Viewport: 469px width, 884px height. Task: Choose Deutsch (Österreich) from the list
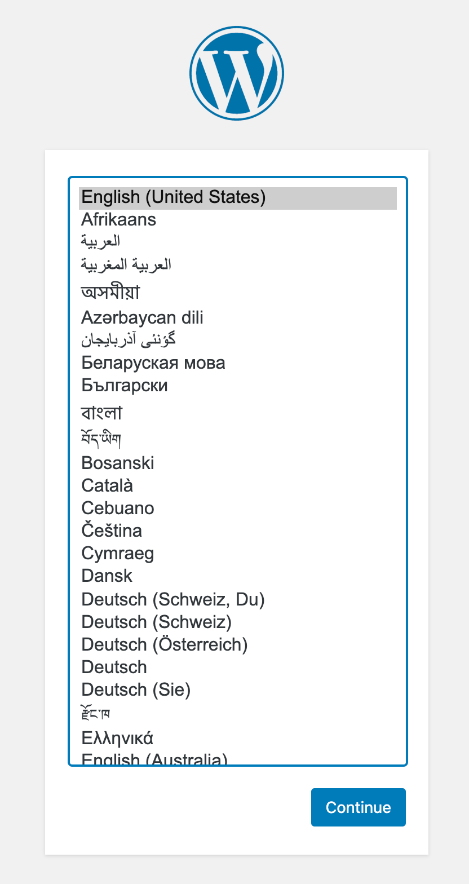tap(165, 644)
